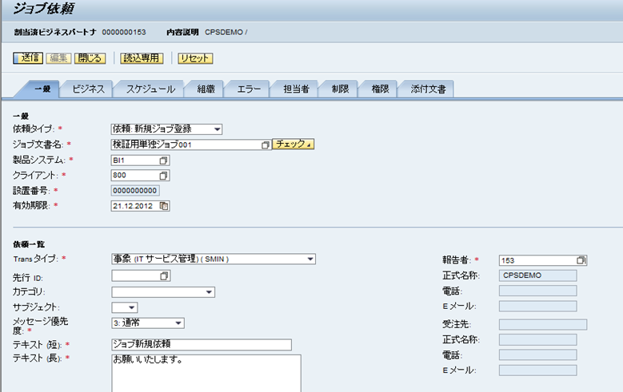Open value help icon for ジョブ文書名 field

click(266, 145)
